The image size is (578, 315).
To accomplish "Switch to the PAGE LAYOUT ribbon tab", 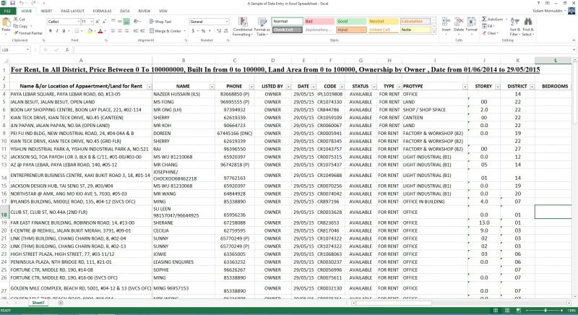I will [x=71, y=12].
